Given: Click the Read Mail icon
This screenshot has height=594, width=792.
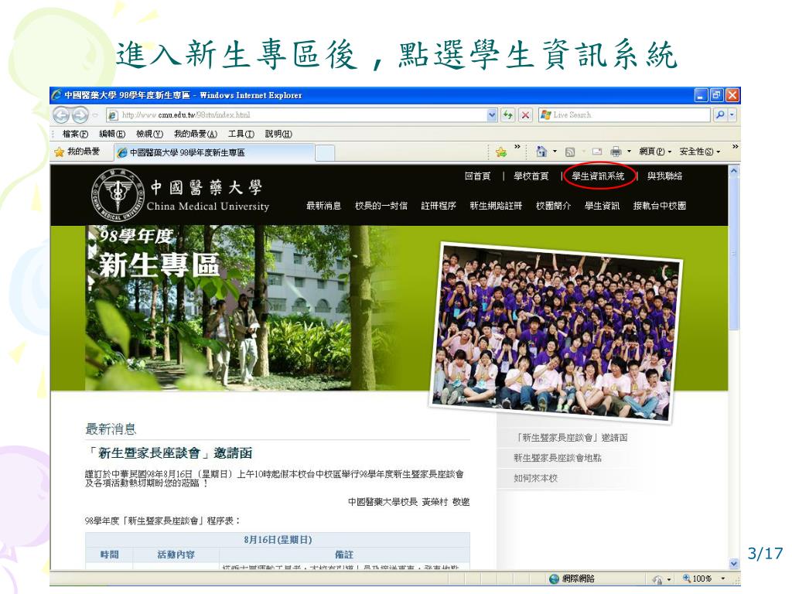Looking at the screenshot, I should (x=597, y=152).
